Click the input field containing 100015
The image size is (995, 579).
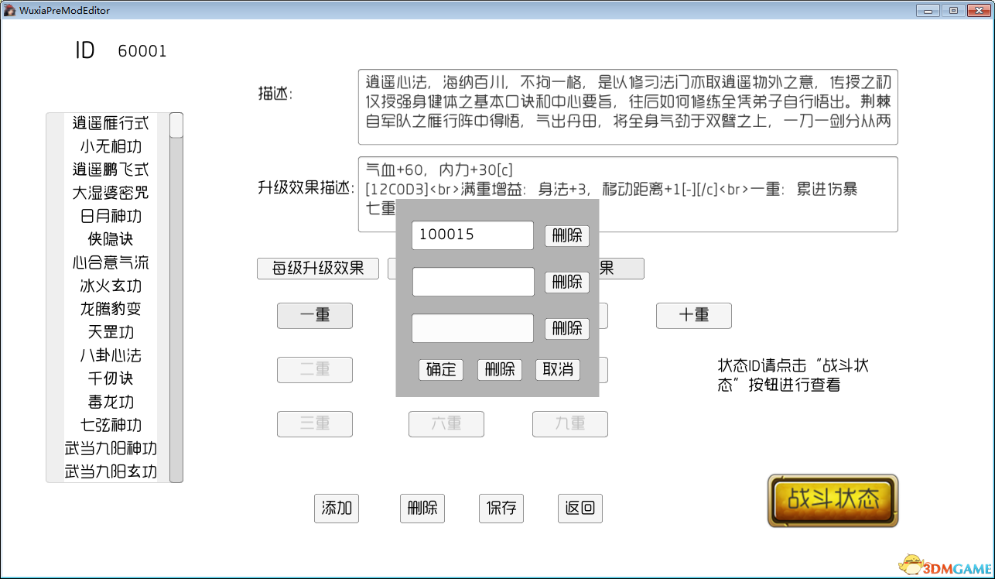[473, 235]
